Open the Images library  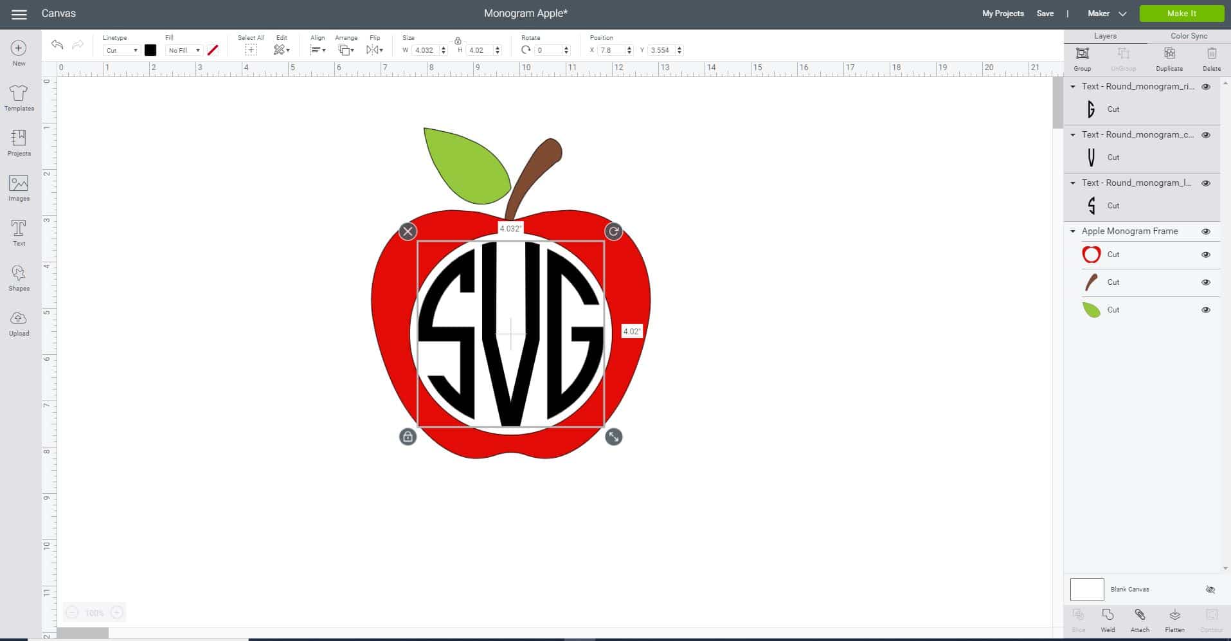pos(19,188)
